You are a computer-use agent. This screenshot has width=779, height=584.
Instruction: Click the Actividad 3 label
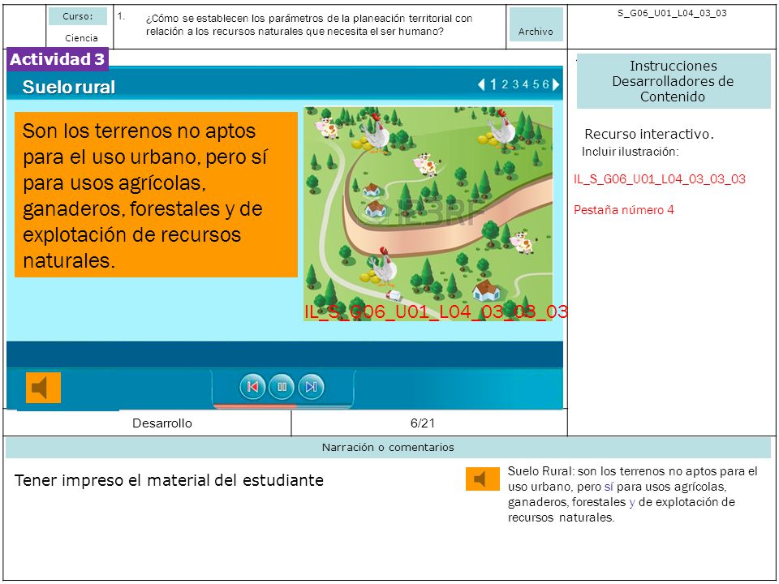[x=58, y=59]
